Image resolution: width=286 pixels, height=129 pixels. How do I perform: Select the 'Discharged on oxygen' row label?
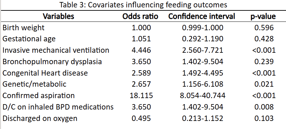(x=40, y=119)
